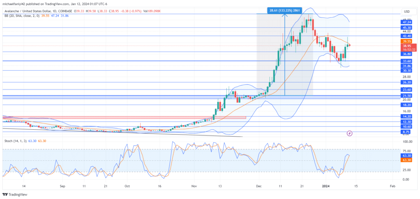This screenshot has width=420, height=199.
Task: Click the 21.50 price level label
Action: coord(407,95)
